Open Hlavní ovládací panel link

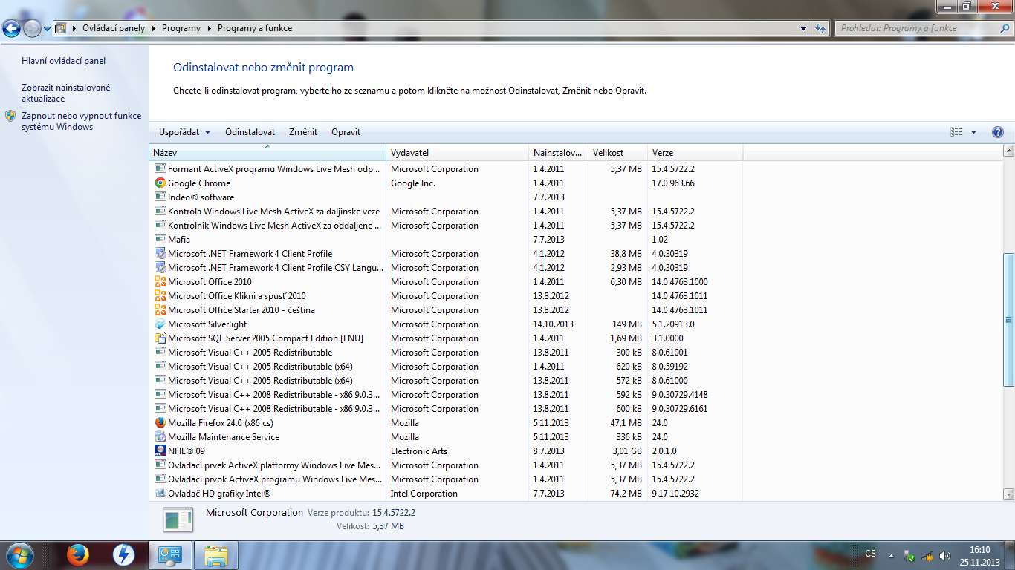pos(63,61)
